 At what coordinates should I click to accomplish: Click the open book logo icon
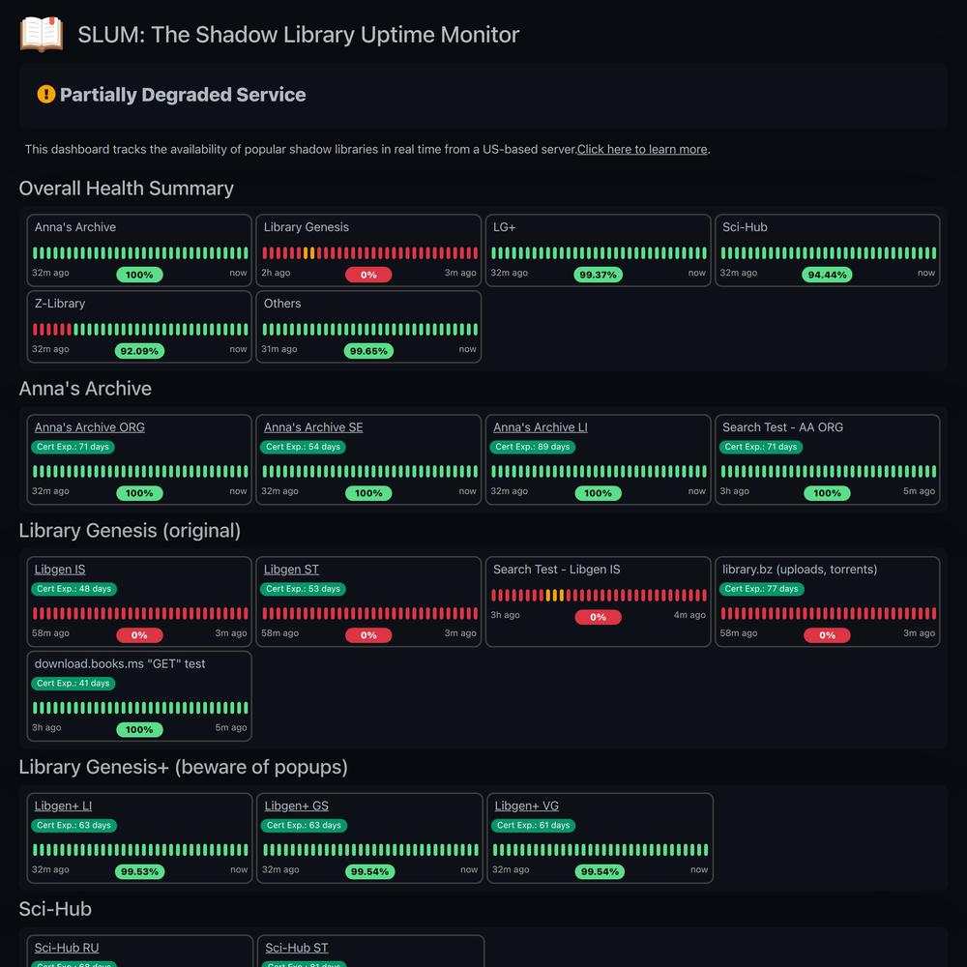[x=42, y=34]
